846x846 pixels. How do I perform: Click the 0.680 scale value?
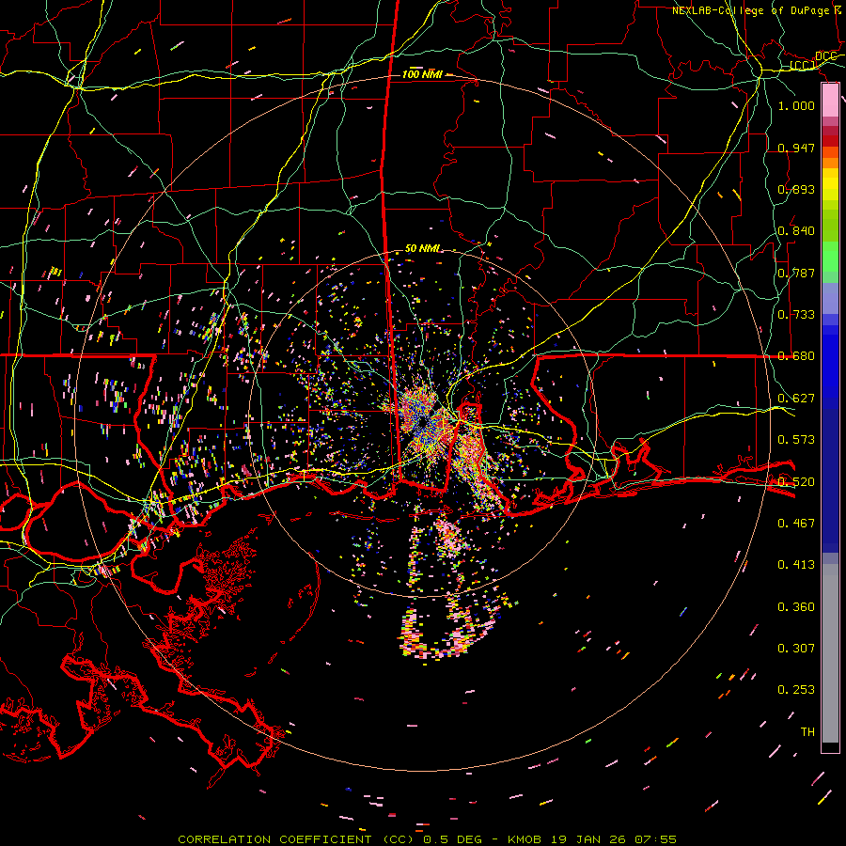(796, 355)
